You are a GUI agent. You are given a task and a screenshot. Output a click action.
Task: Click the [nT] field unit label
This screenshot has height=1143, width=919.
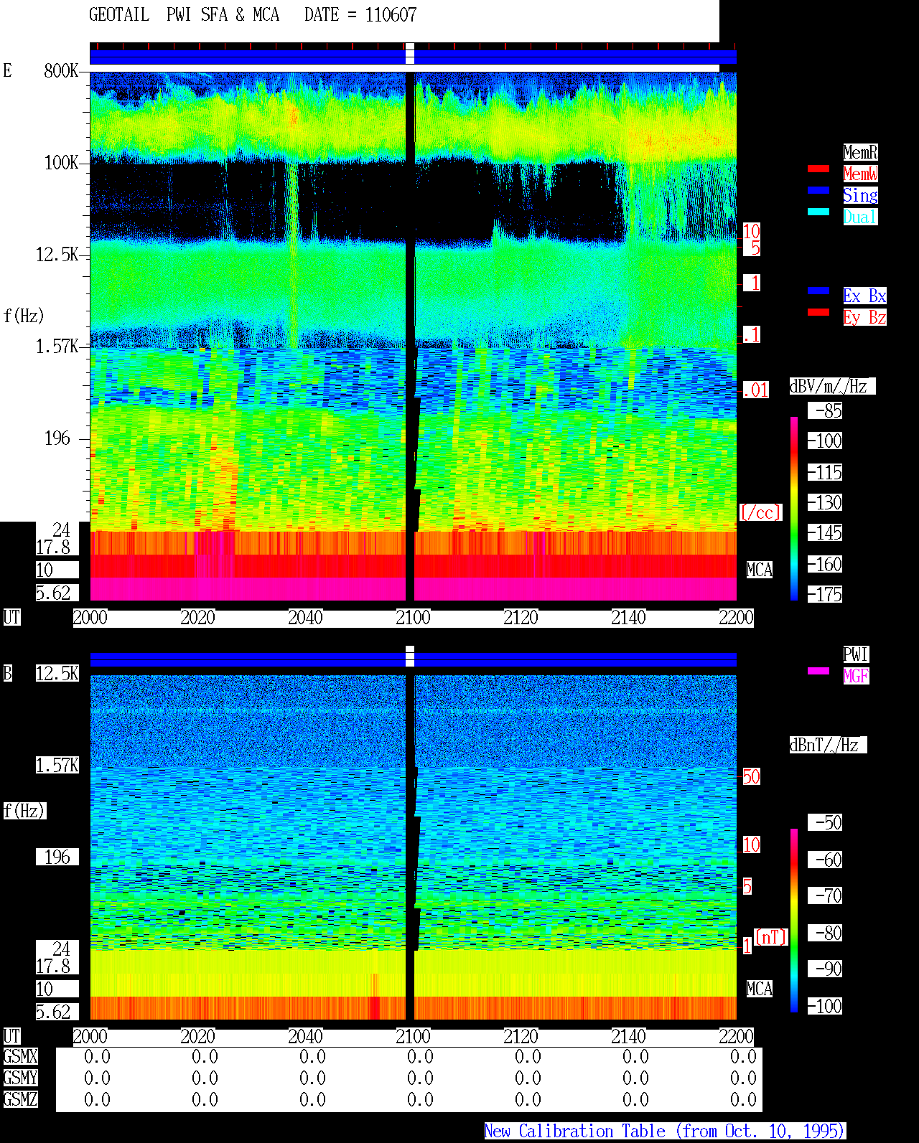point(771,937)
